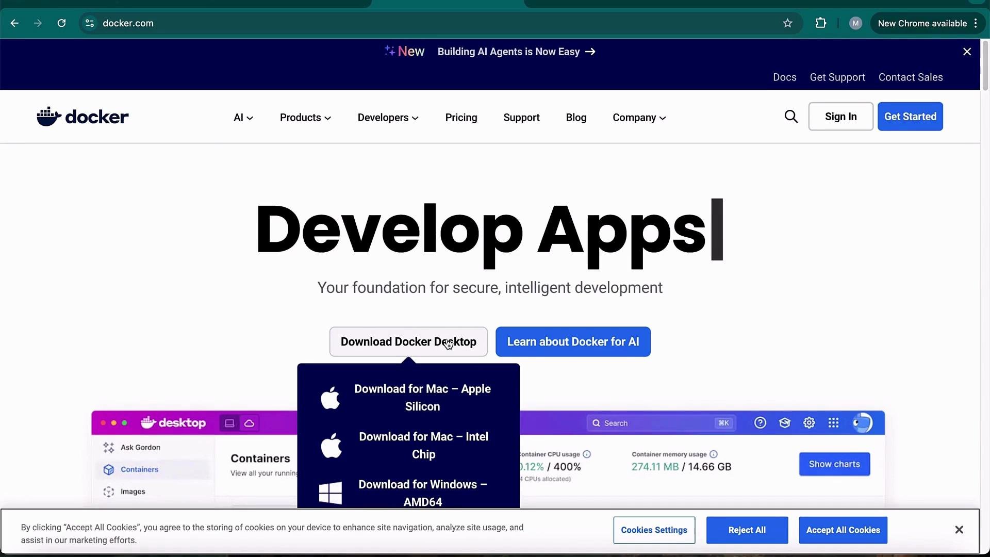Click the Images icon in sidebar
The height and width of the screenshot is (557, 990).
click(108, 492)
